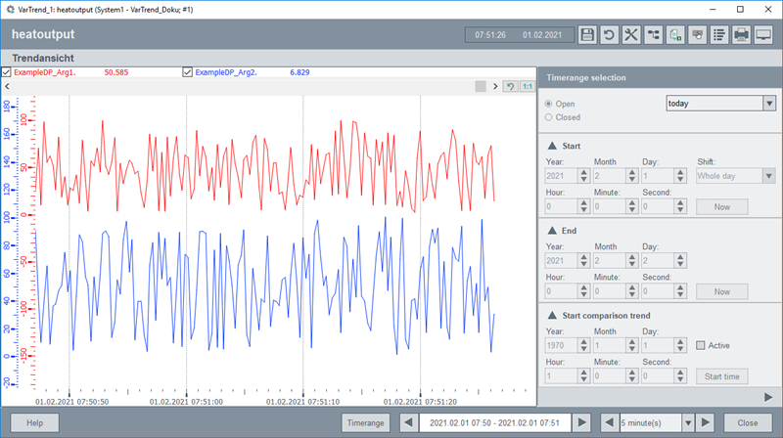Click the circular-arrow refresh icon in top toolbar

[x=609, y=35]
